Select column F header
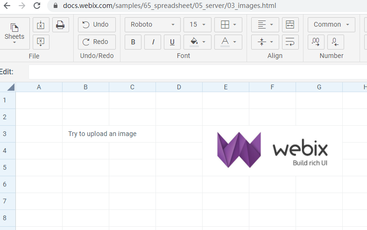 click(272, 87)
